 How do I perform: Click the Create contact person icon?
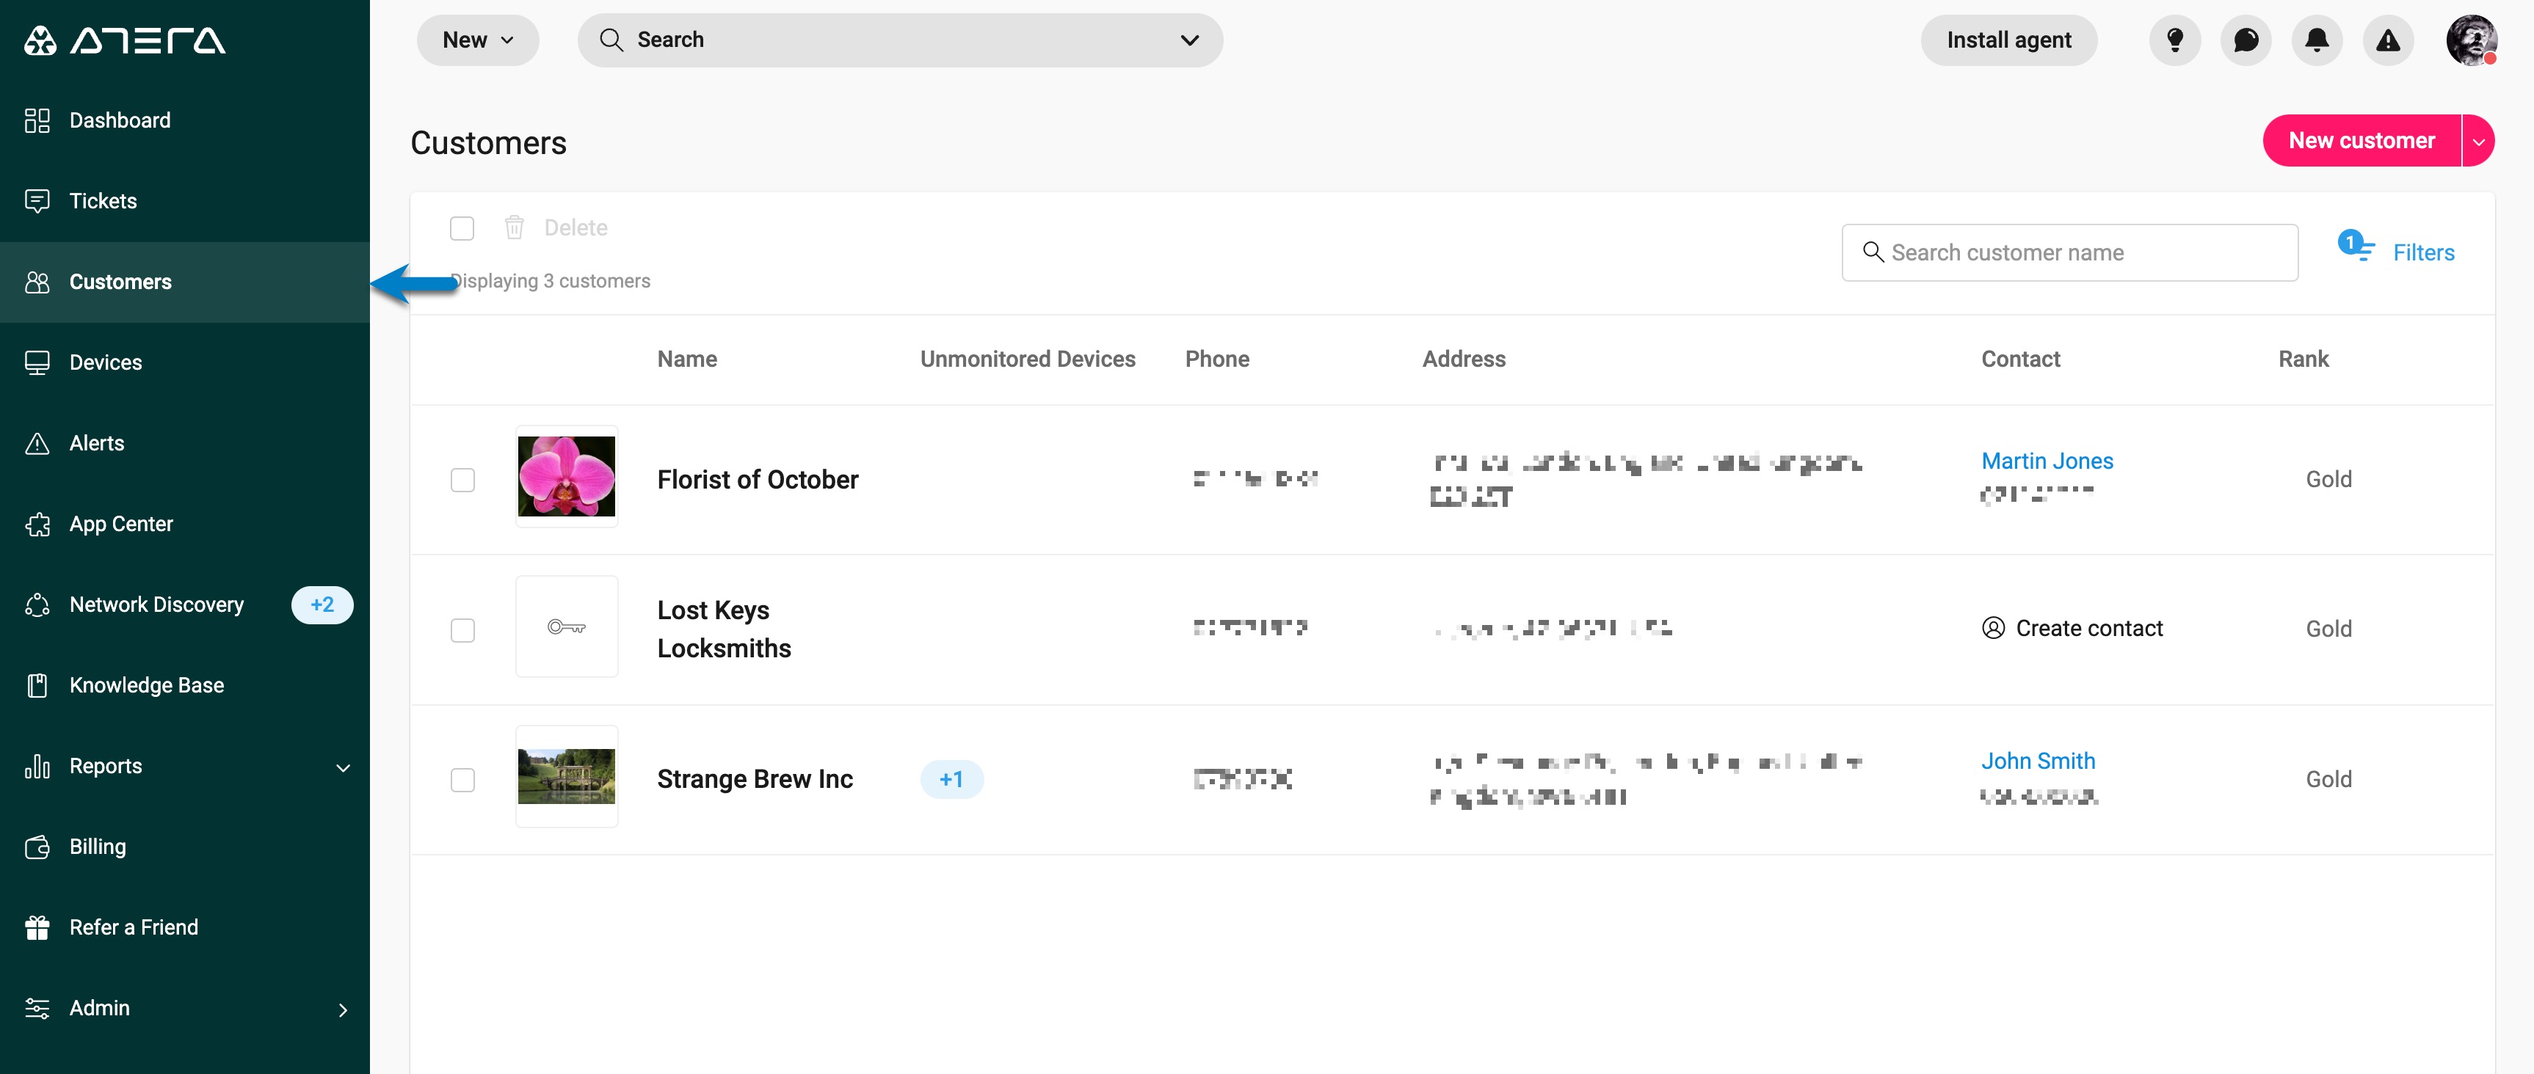(x=1993, y=629)
